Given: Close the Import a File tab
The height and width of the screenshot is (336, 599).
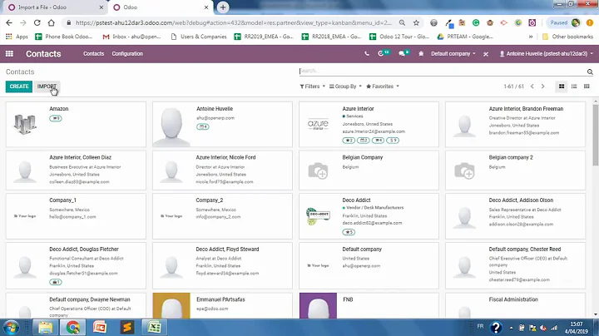Looking at the screenshot, I should 101,7.
